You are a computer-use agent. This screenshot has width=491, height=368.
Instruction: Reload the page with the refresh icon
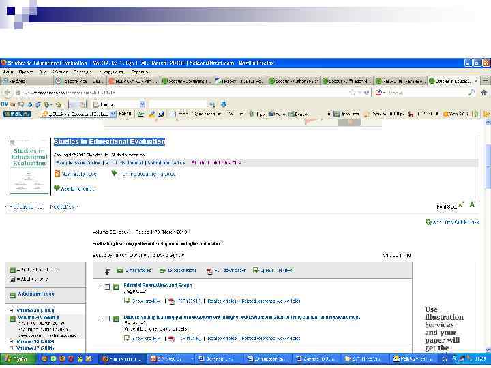pyautogui.click(x=367, y=92)
